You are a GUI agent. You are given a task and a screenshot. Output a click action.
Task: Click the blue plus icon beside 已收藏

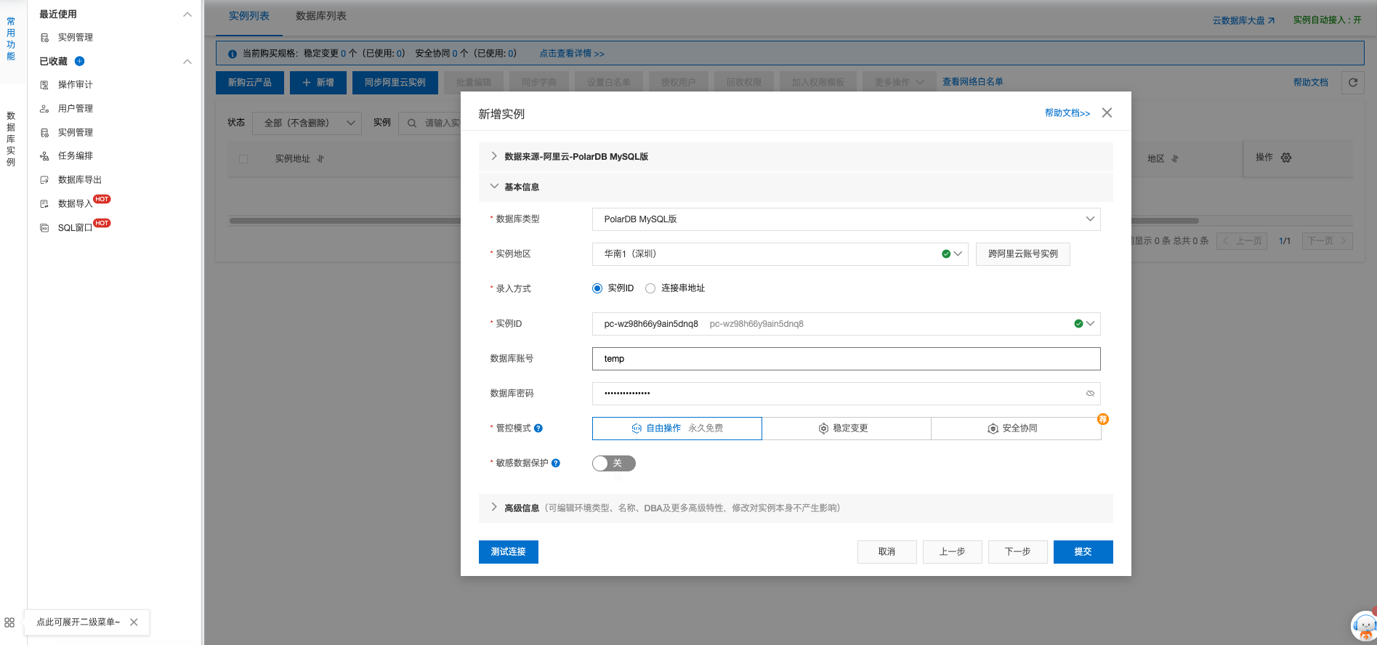click(80, 61)
